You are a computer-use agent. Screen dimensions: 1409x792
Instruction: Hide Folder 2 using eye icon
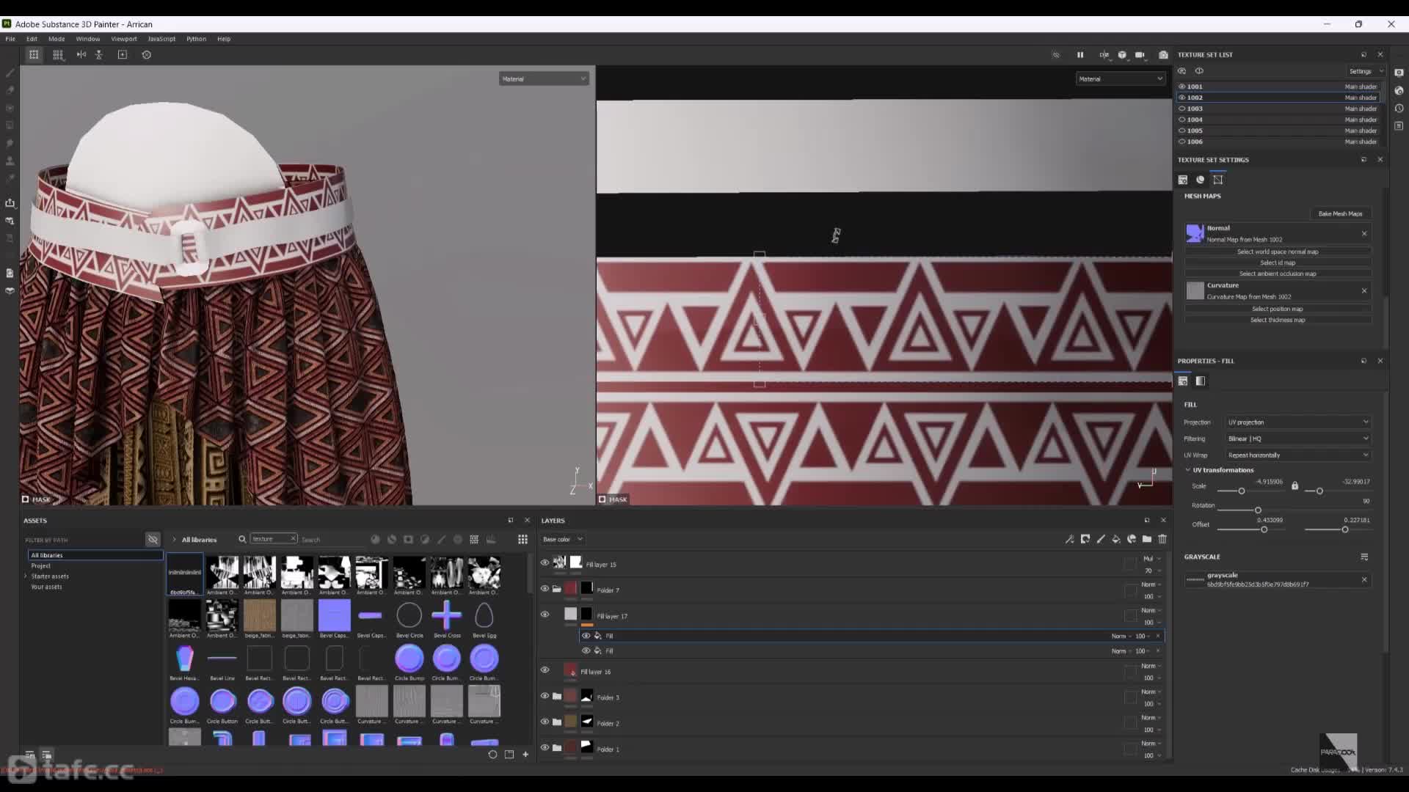545,722
